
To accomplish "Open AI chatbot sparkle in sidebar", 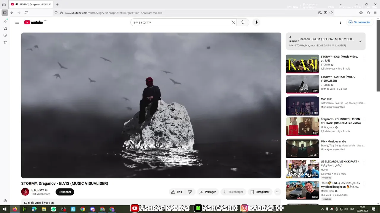I will point(5,21).
